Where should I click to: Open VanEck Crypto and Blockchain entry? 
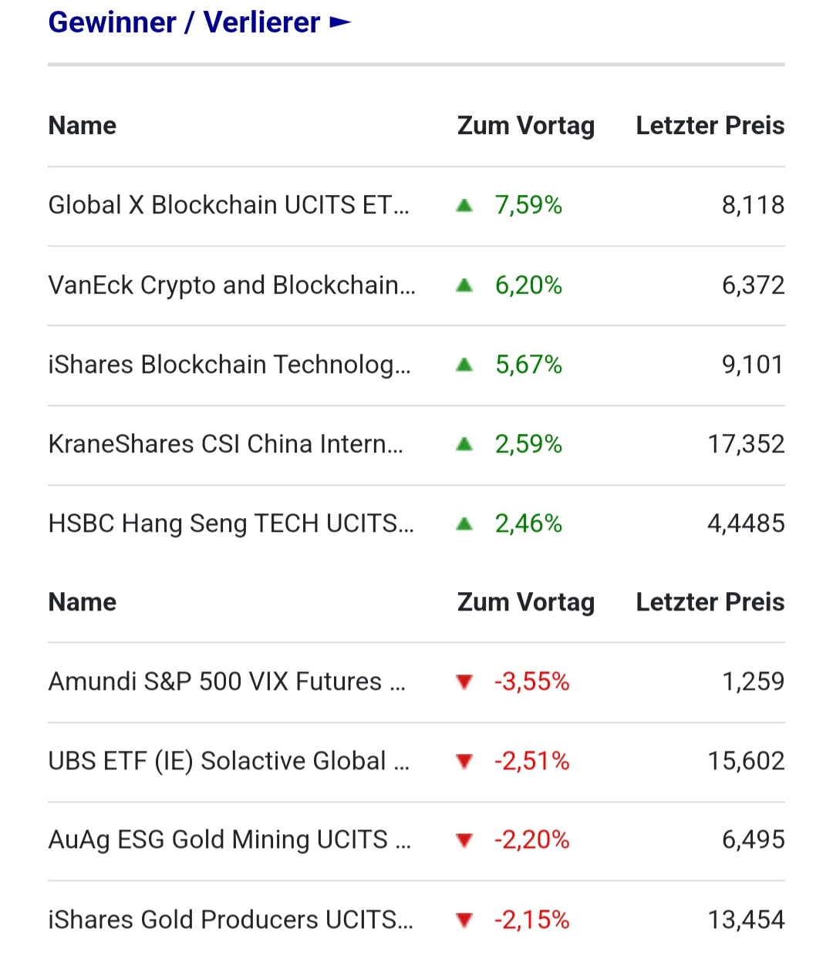(231, 285)
